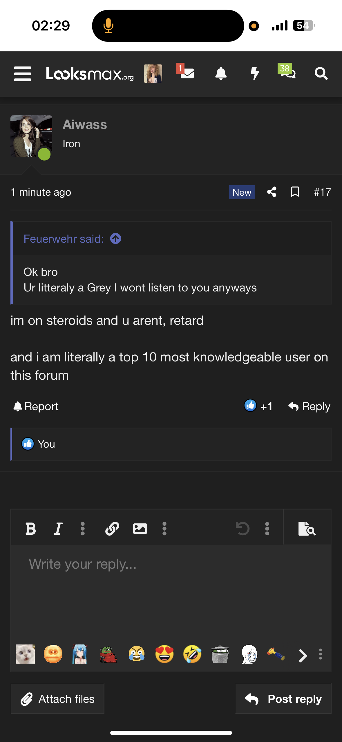Viewport: 342px width, 742px height.
Task: Show more emoji with right chevron
Action: [x=303, y=655]
